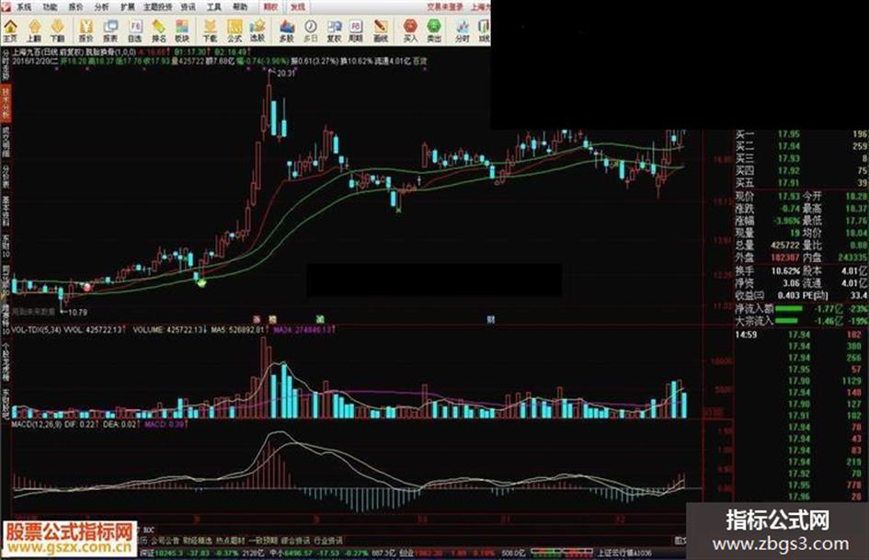Open the 财经精选 news tab
869x560 pixels.
[x=198, y=540]
